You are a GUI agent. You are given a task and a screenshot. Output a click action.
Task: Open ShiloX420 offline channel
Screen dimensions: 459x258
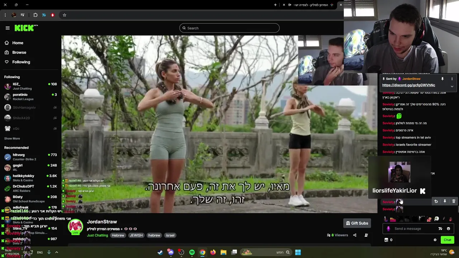click(30, 118)
